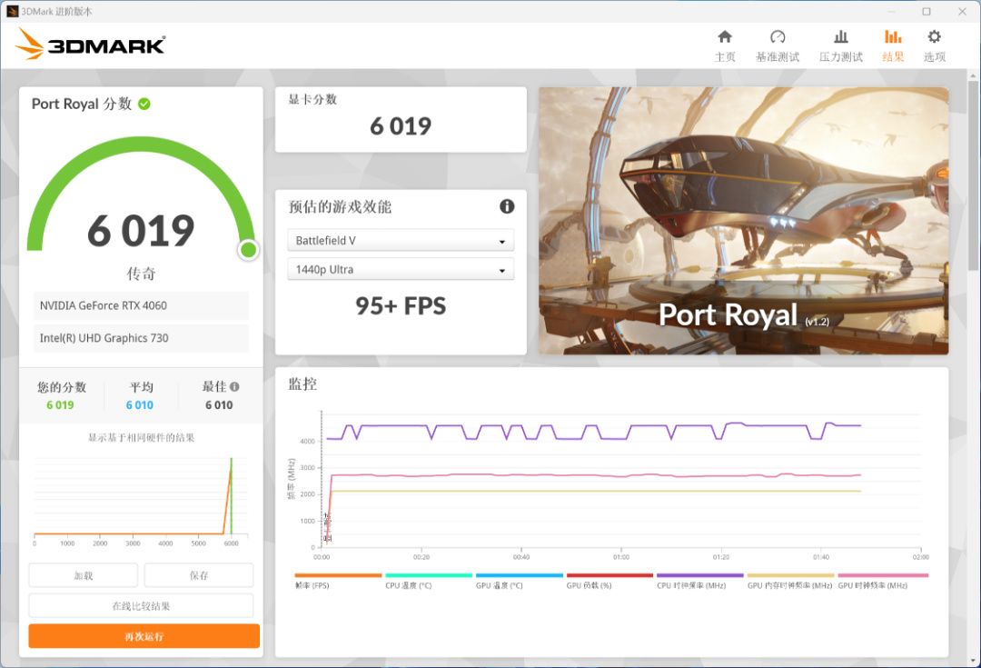Click the Port Royal preview image
This screenshot has width=981, height=668.
pyautogui.click(x=743, y=220)
